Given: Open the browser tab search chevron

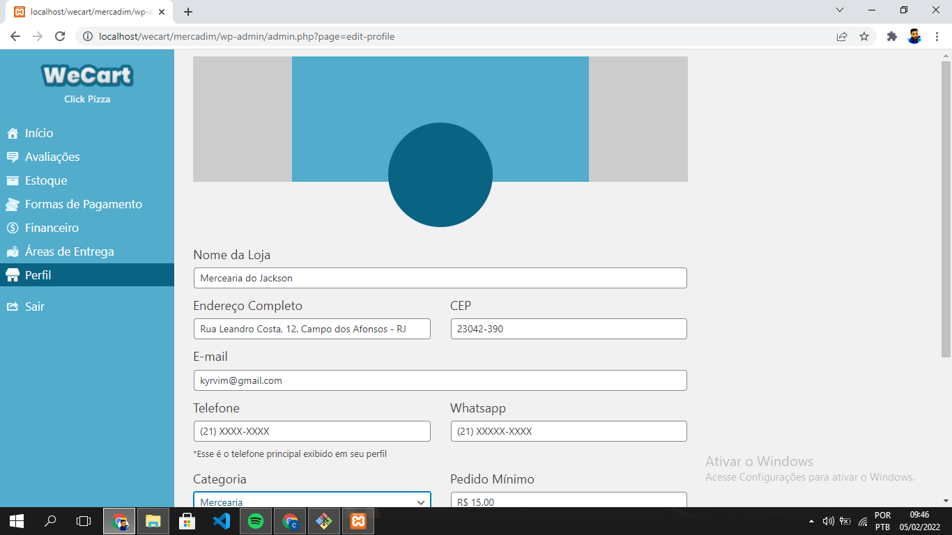Looking at the screenshot, I should [x=840, y=10].
